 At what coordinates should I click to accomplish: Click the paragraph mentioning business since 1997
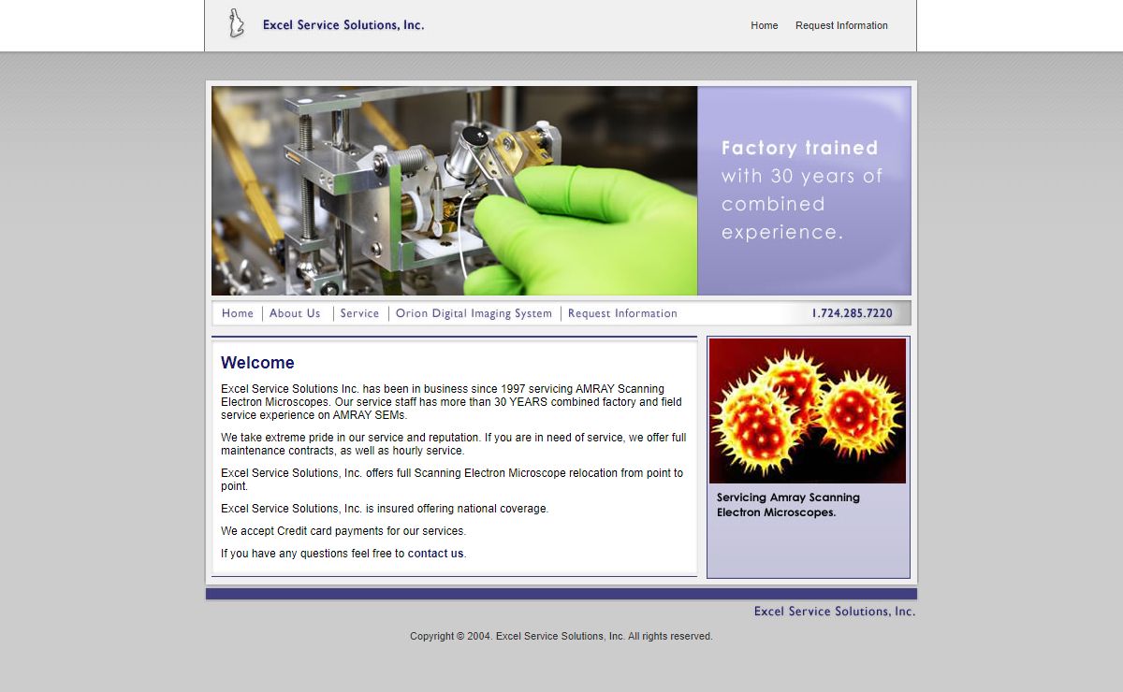click(452, 402)
